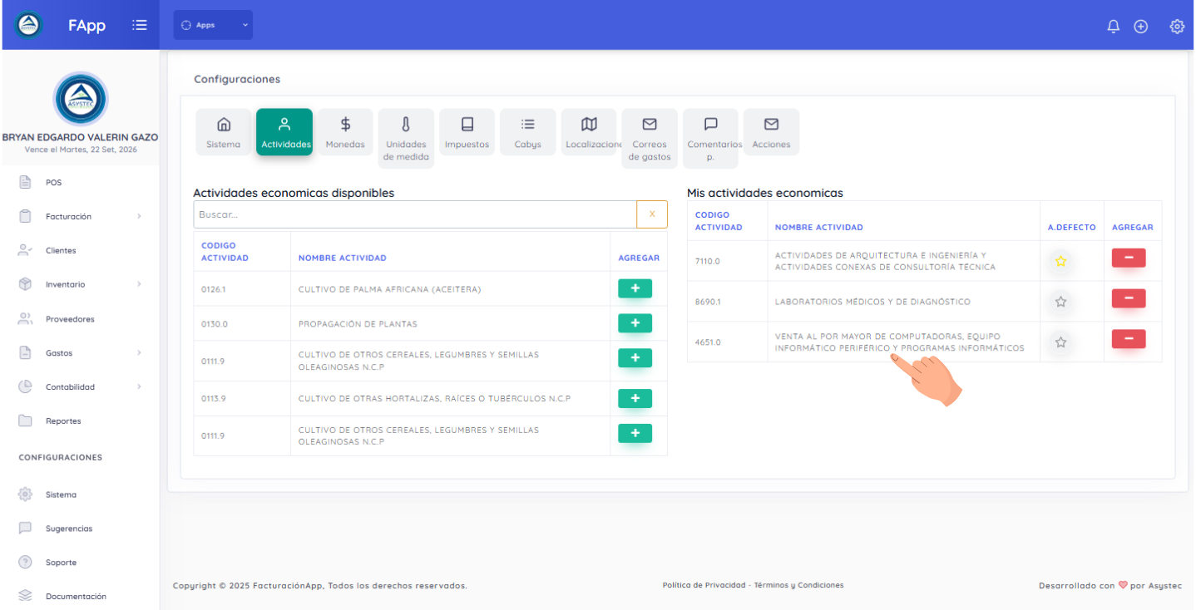The height and width of the screenshot is (610, 1196).
Task: Mark Laboratorios Médicos as default activity
Action: coord(1060,302)
